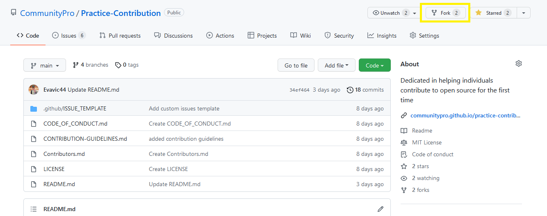Switch to the Issues tab

pyautogui.click(x=68, y=36)
